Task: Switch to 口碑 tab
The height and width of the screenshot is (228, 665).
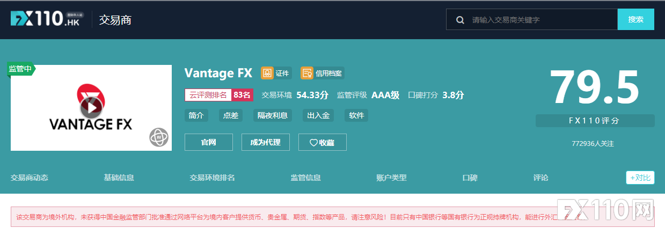Action: tap(470, 178)
